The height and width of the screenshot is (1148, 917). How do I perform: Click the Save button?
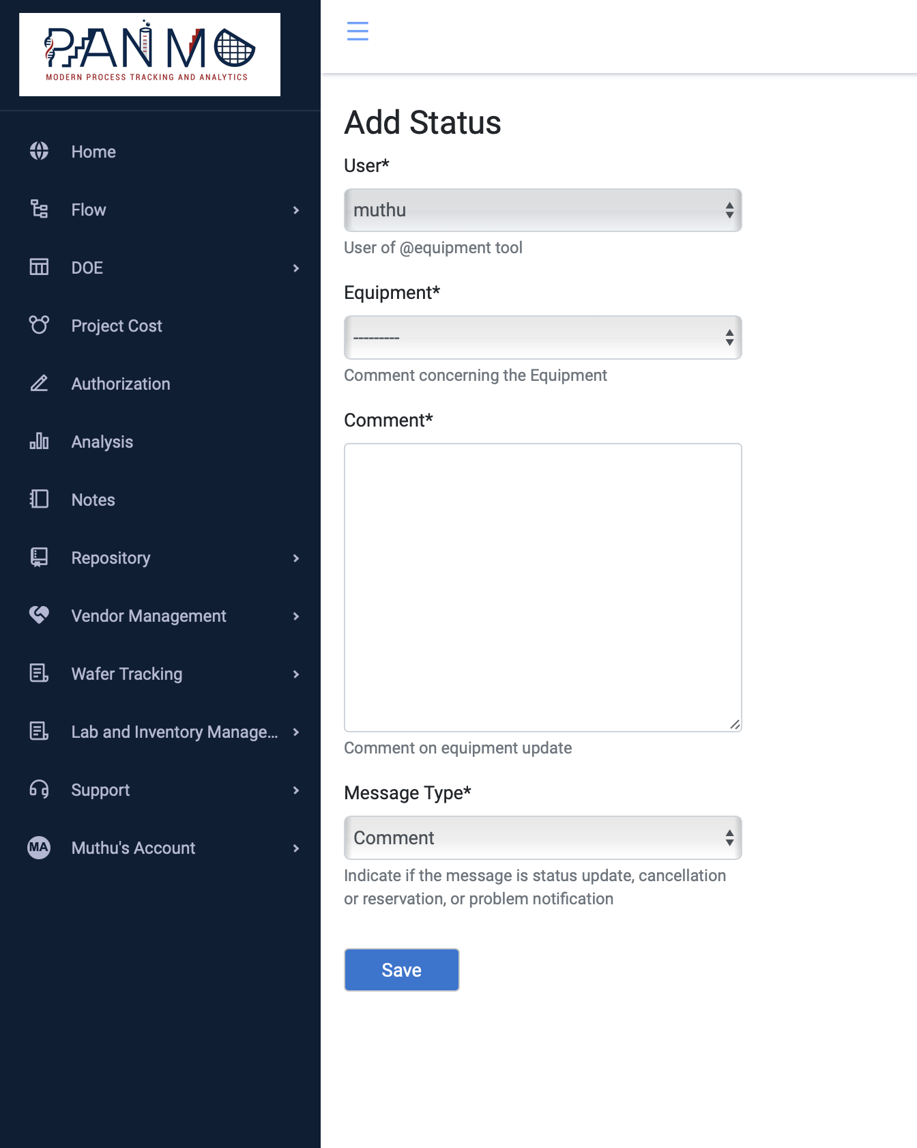point(402,970)
